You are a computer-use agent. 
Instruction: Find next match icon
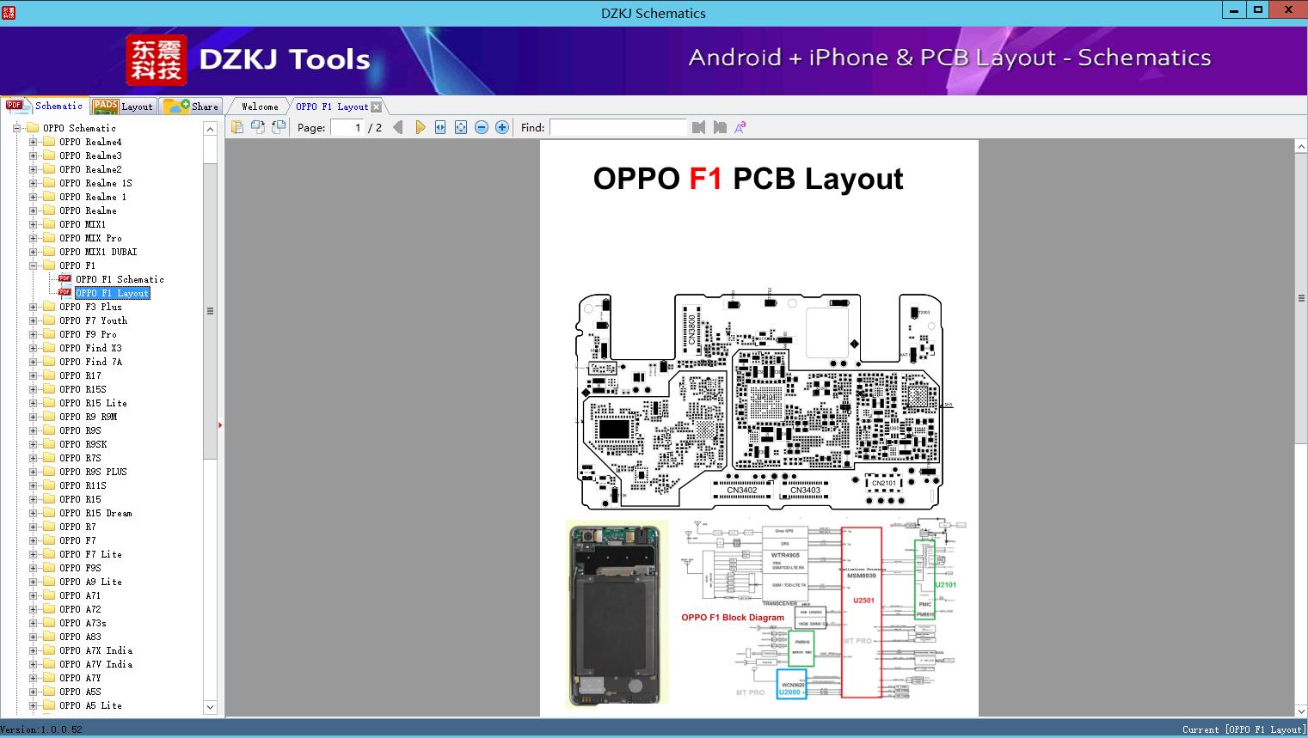point(720,127)
